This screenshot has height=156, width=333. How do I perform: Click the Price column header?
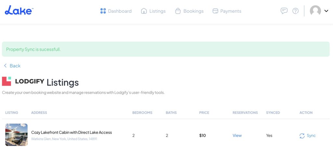pyautogui.click(x=204, y=113)
